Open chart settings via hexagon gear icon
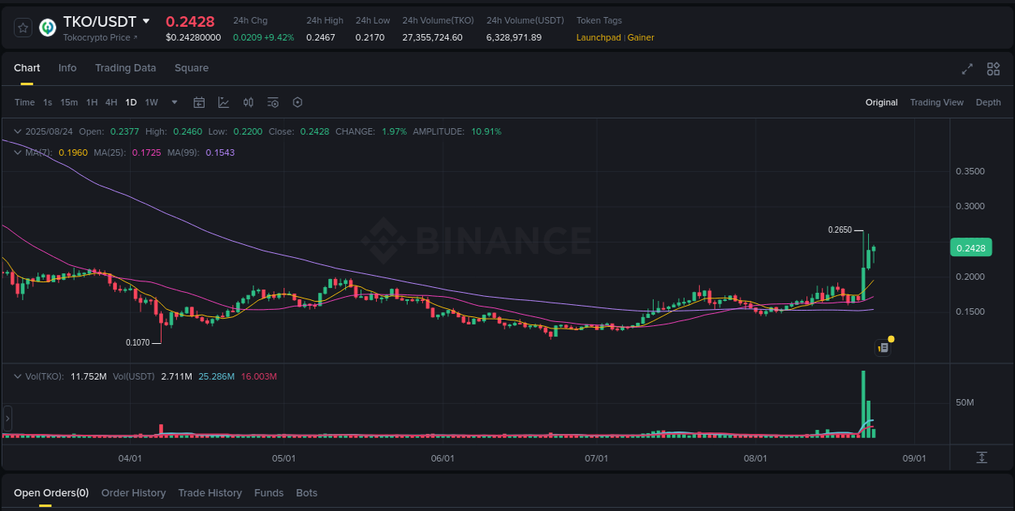Image resolution: width=1015 pixels, height=511 pixels. [297, 102]
